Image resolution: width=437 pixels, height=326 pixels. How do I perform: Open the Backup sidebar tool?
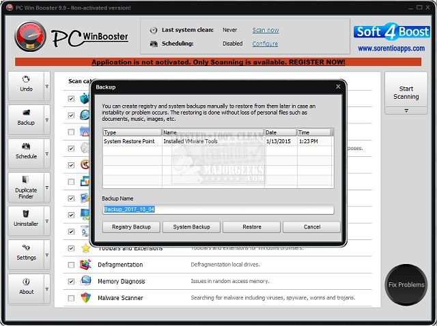click(x=26, y=120)
